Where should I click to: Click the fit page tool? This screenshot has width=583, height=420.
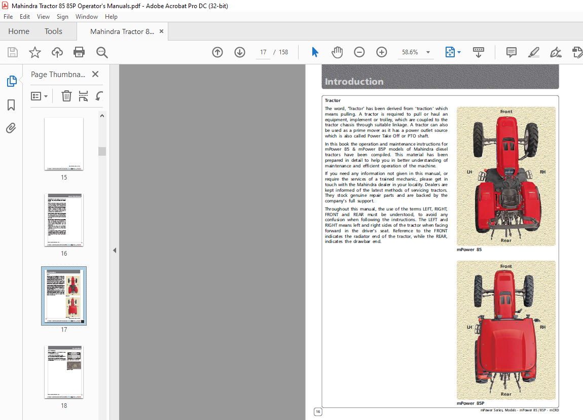pos(450,52)
